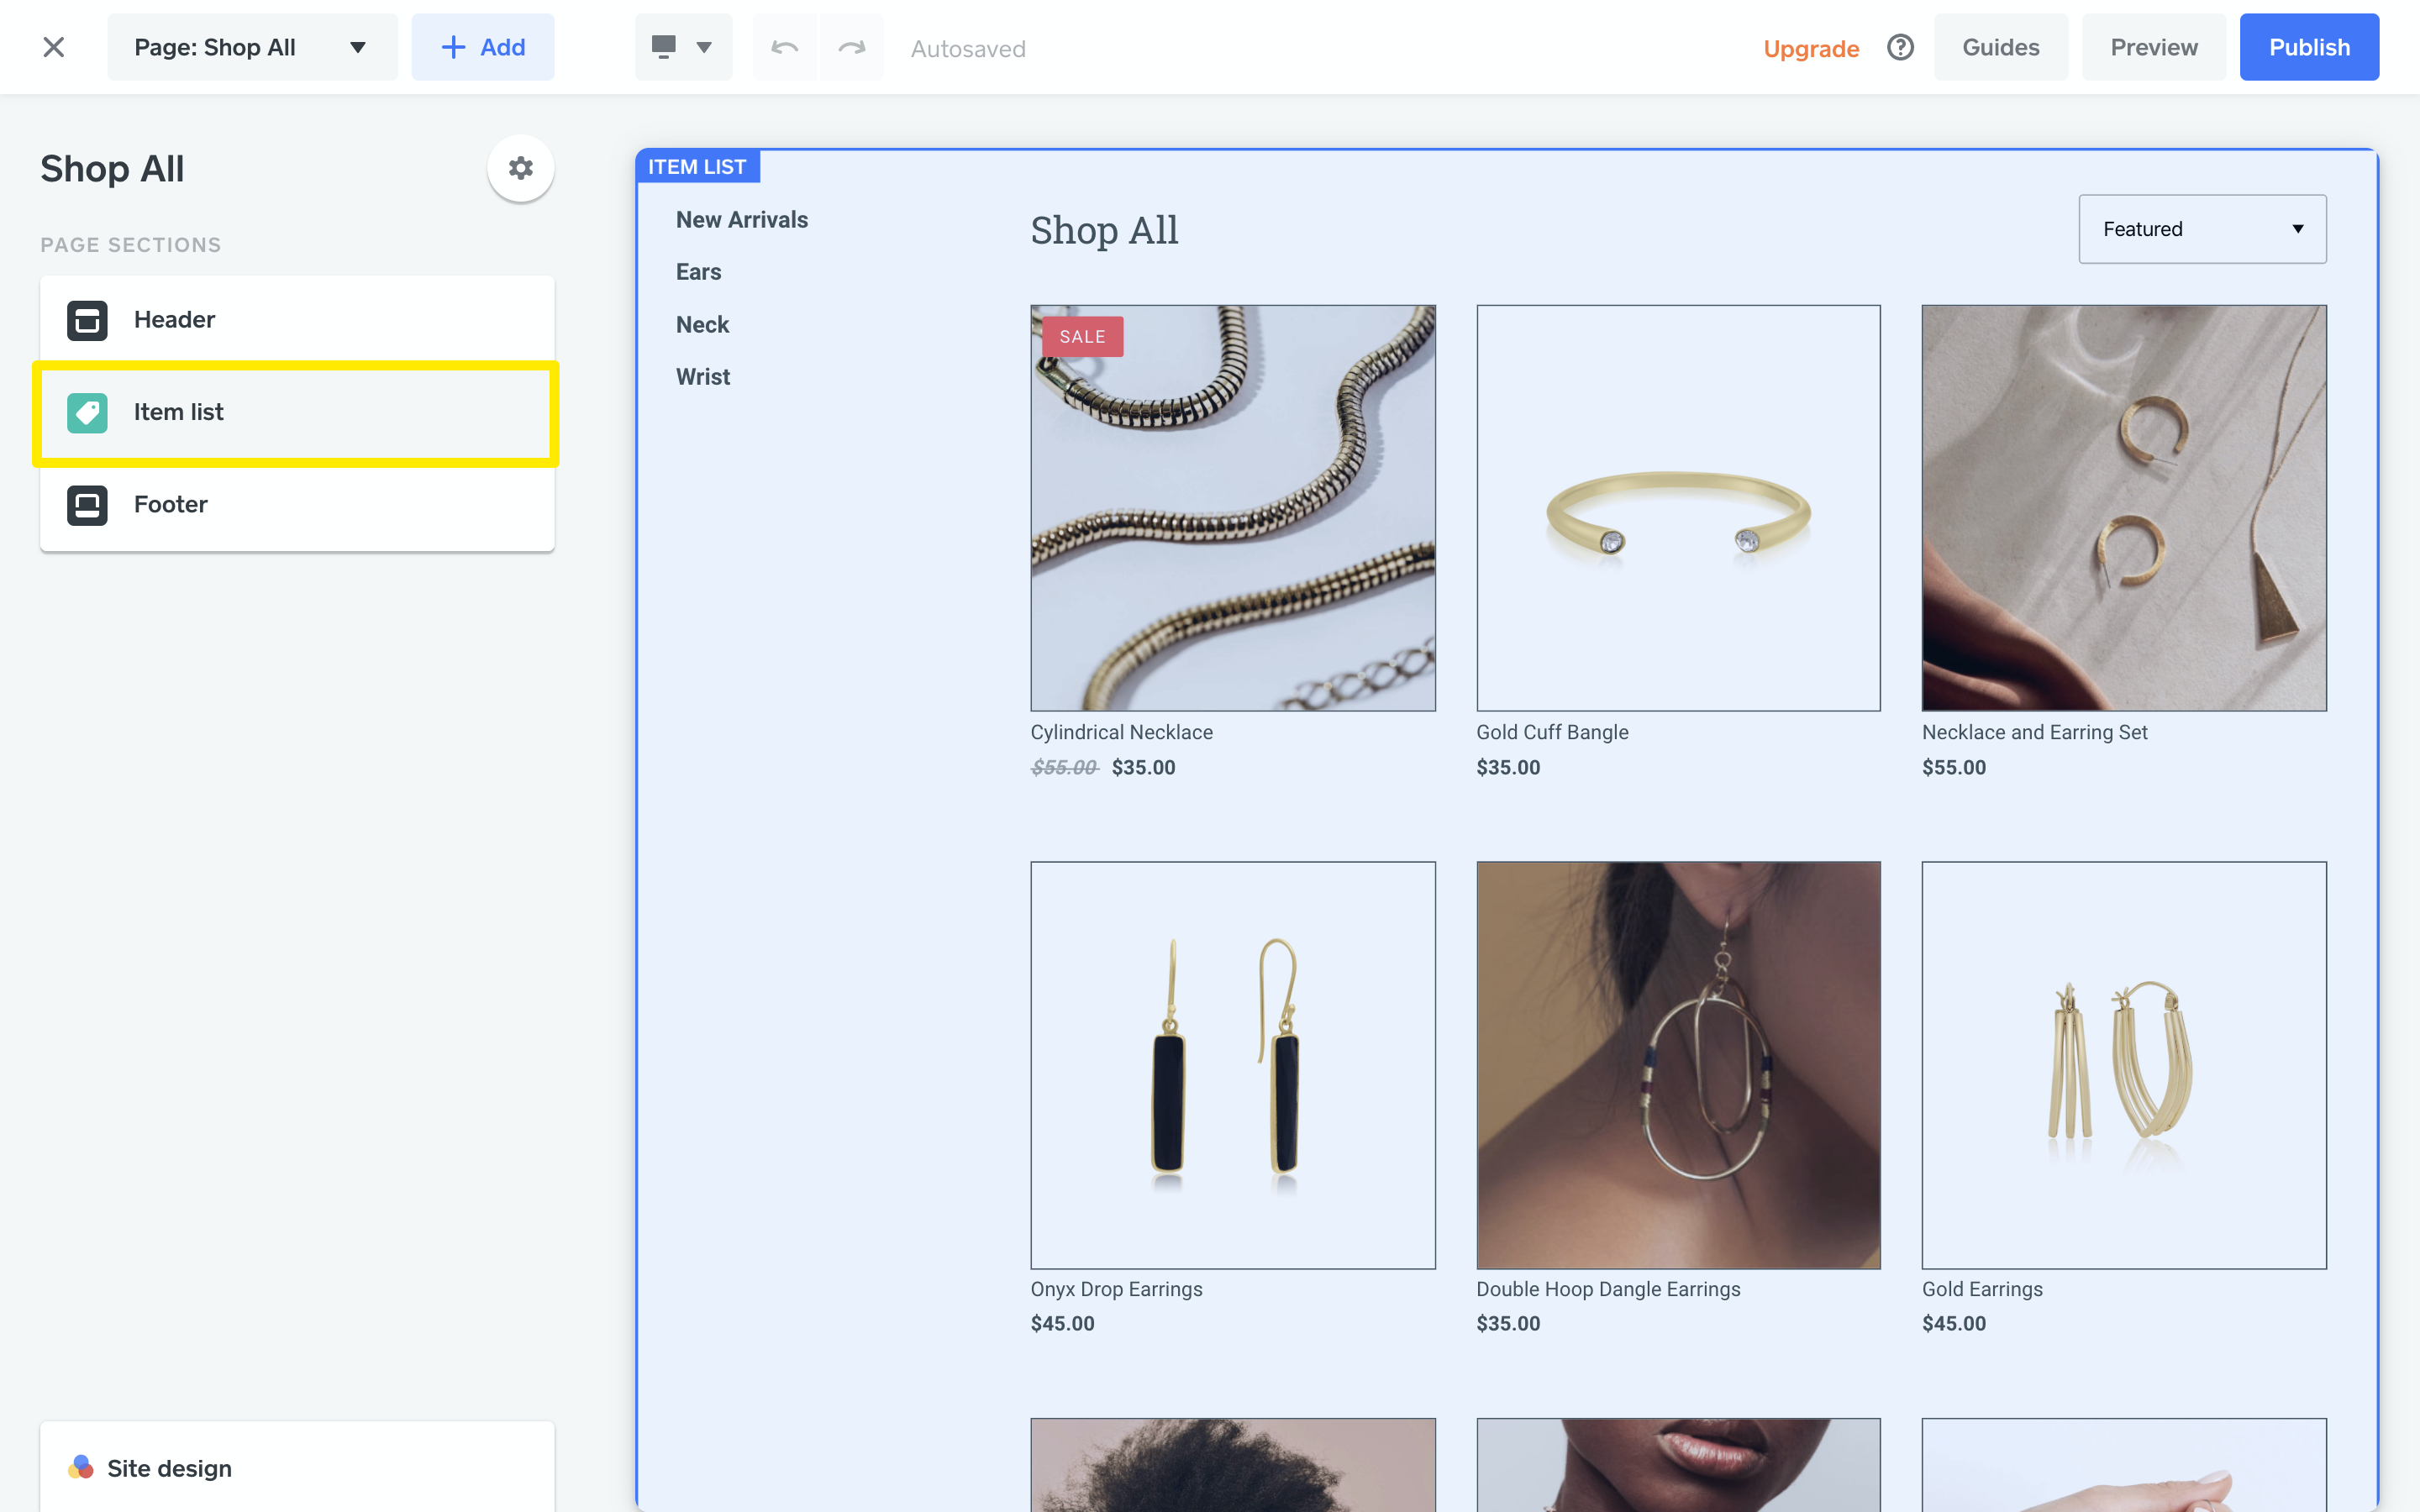Undo the last change
The height and width of the screenshot is (1512, 2420).
click(784, 46)
